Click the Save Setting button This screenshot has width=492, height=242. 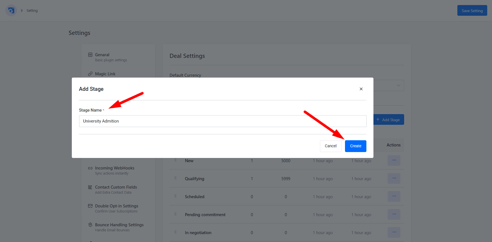[472, 10]
